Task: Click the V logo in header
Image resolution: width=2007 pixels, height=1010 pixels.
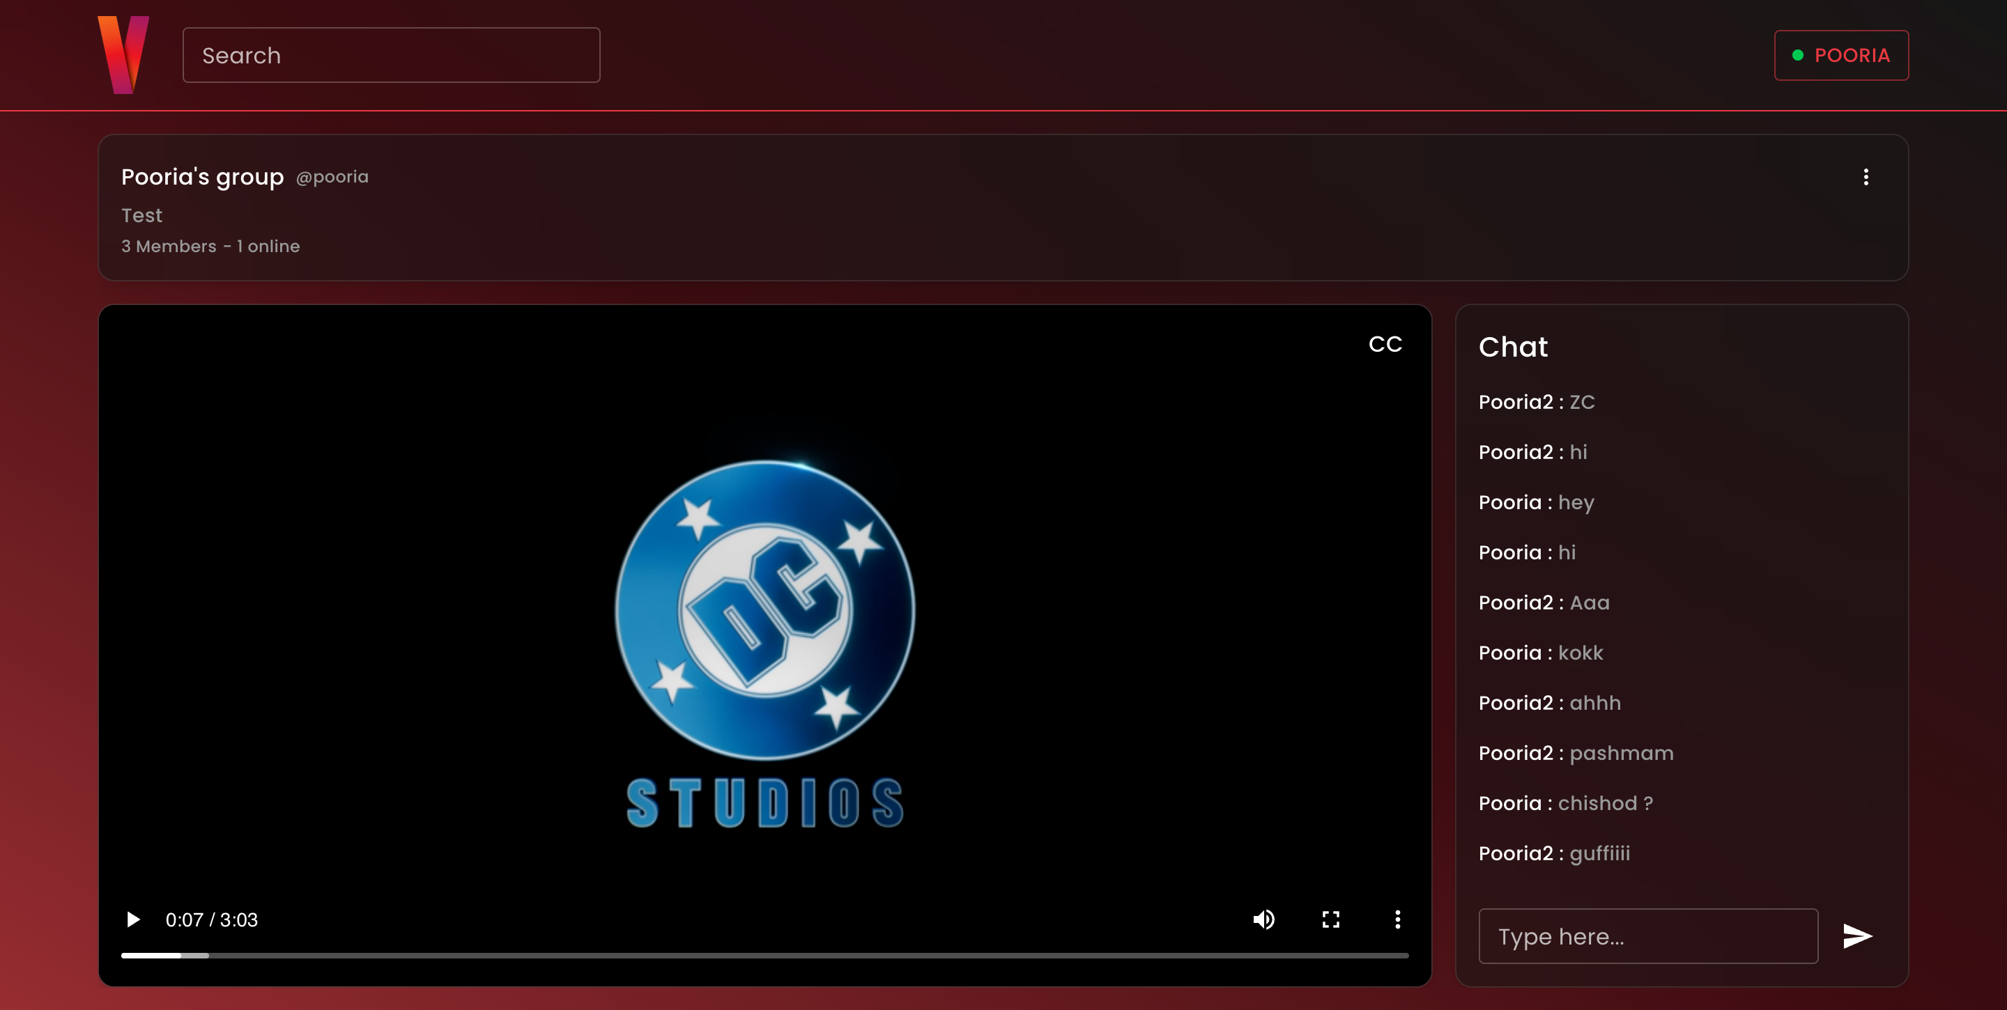Action: (123, 54)
